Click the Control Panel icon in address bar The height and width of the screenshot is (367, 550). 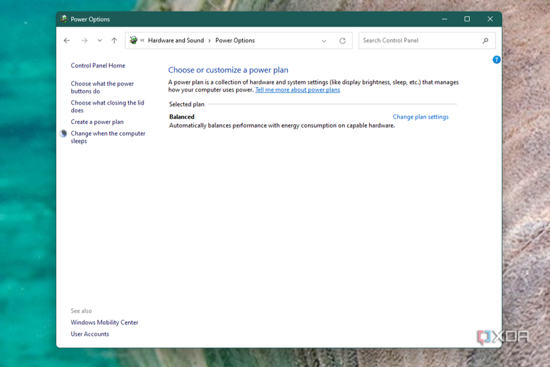133,41
